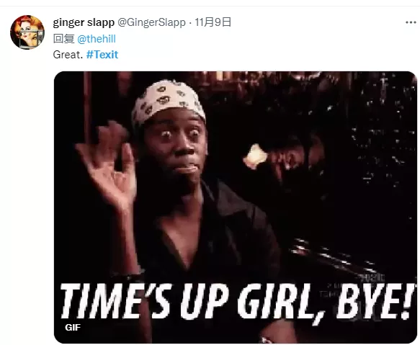Screen dimensions: 420x345
Task: Click the Great. tweet text
Action: point(68,55)
